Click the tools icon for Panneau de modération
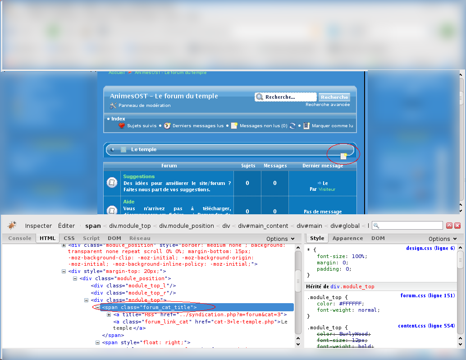 [x=113, y=106]
